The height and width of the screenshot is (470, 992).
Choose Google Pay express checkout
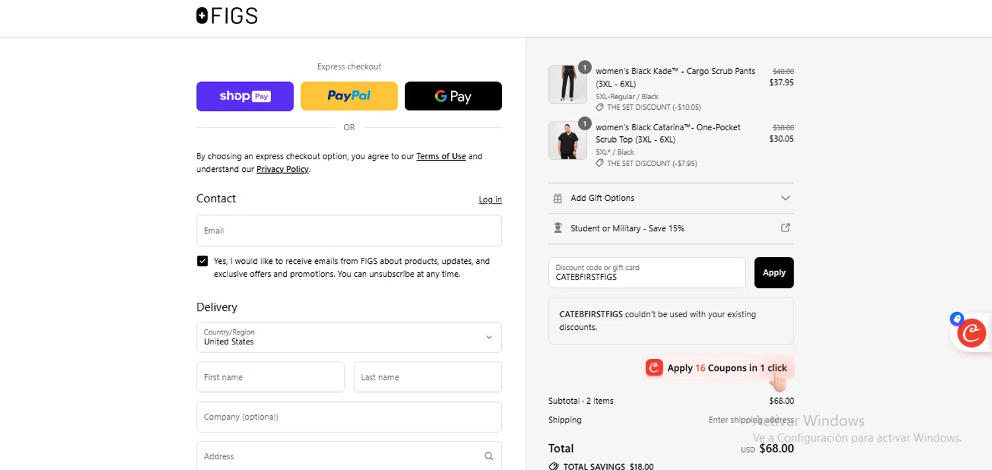click(453, 97)
